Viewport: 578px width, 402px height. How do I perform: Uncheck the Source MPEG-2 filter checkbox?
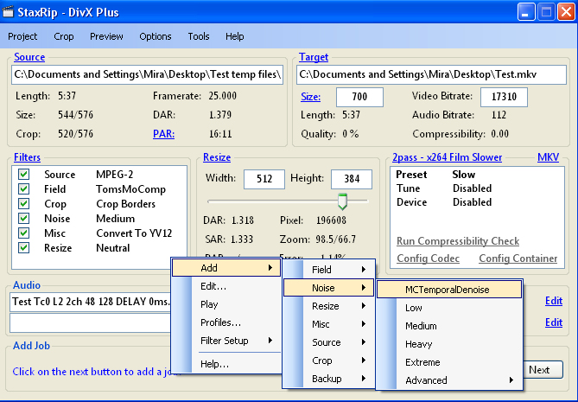(x=24, y=174)
